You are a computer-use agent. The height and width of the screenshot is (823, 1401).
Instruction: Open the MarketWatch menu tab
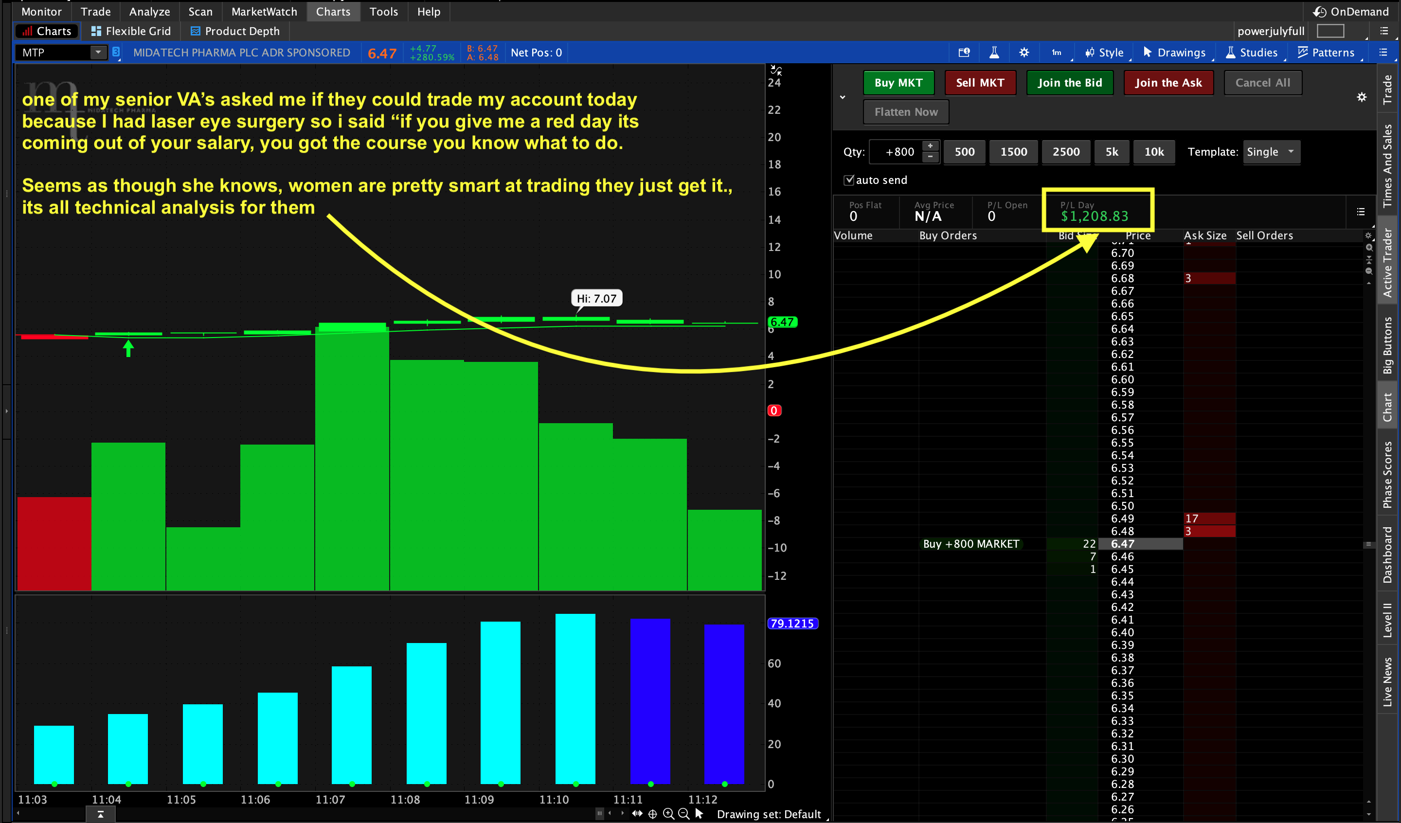(264, 12)
